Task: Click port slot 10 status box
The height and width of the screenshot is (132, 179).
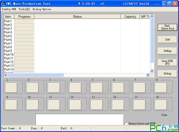Action: (33, 105)
